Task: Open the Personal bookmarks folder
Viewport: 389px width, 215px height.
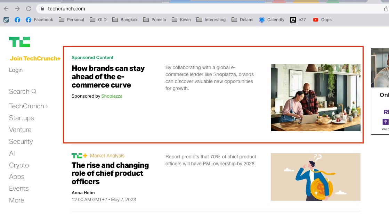Action: (x=71, y=20)
